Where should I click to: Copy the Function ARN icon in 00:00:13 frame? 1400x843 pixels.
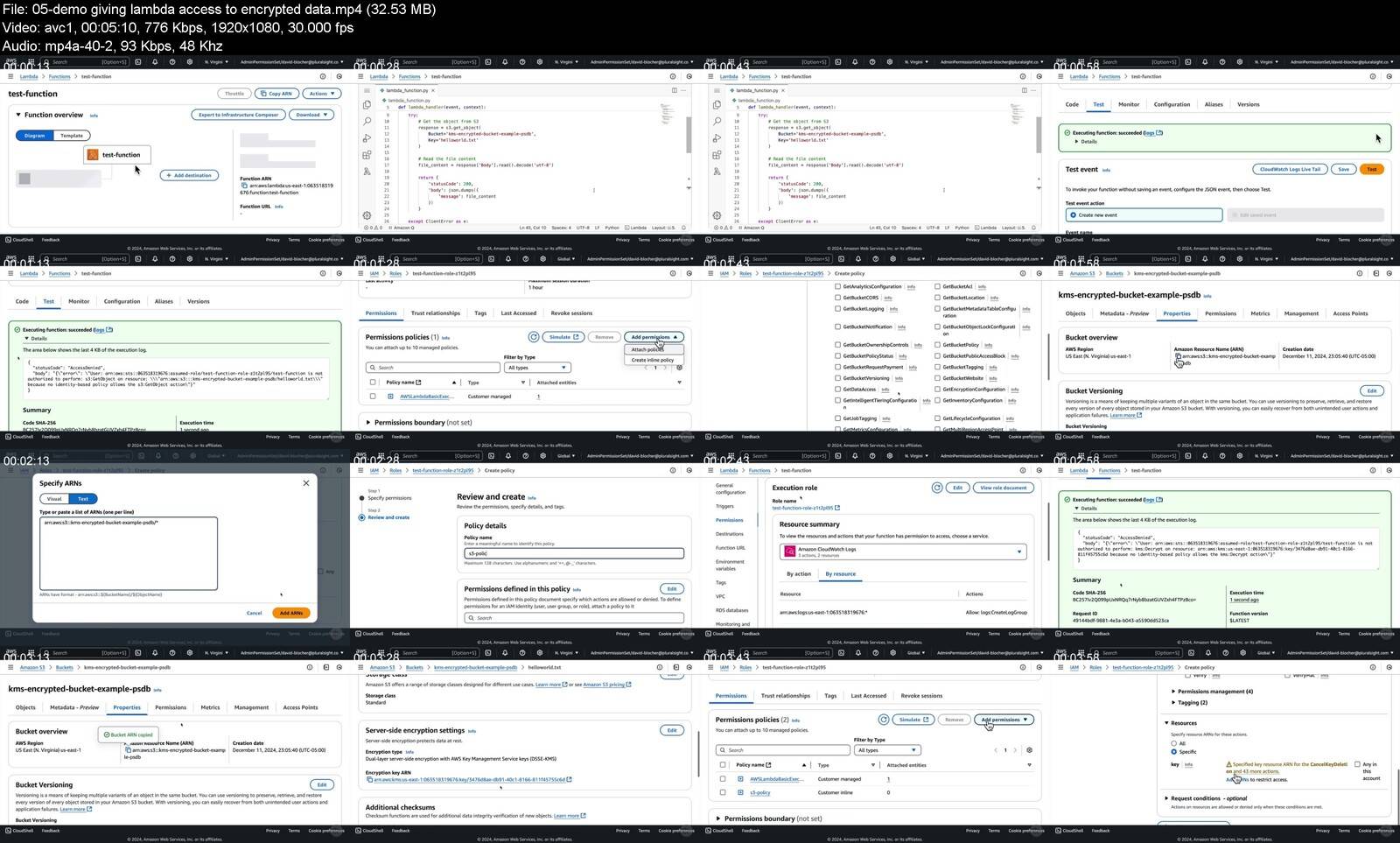[x=244, y=186]
